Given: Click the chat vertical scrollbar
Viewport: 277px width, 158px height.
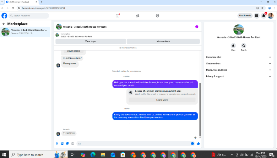Looking at the screenshot, I should coord(200,110).
